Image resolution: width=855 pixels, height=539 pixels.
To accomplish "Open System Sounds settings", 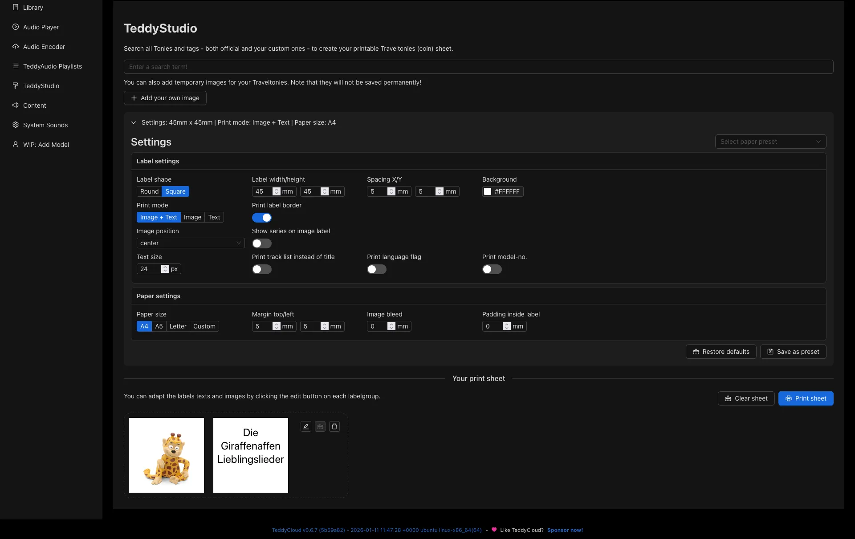I will click(45, 125).
